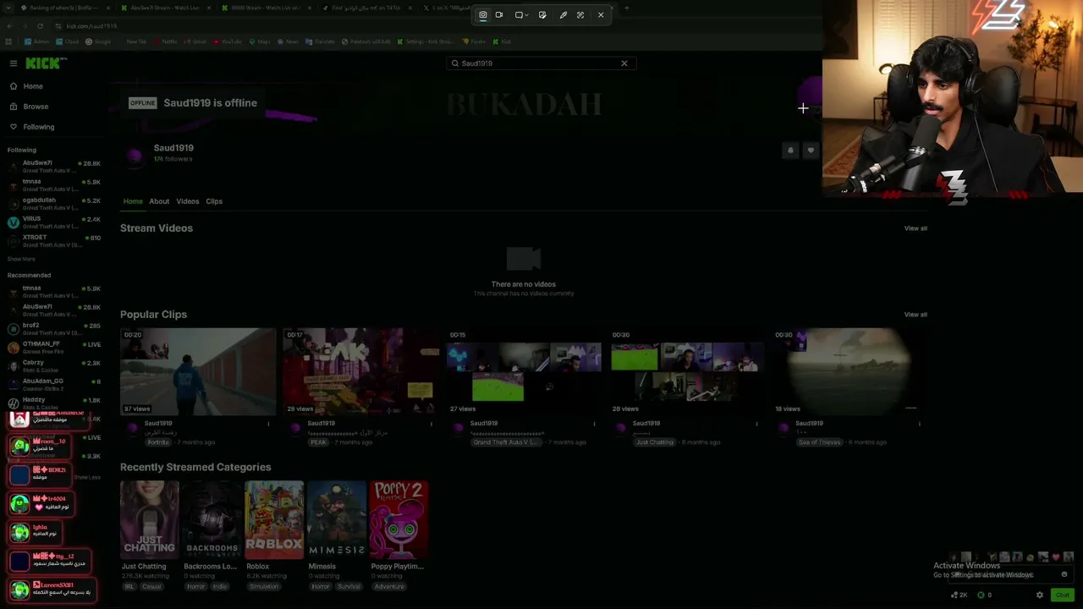
Task: Open the PEAK clip with 28 views
Action: pos(360,372)
